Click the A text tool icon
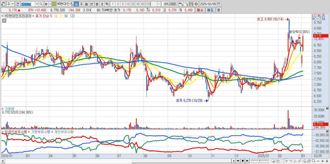The height and width of the screenshot is (164, 330). click(327, 161)
